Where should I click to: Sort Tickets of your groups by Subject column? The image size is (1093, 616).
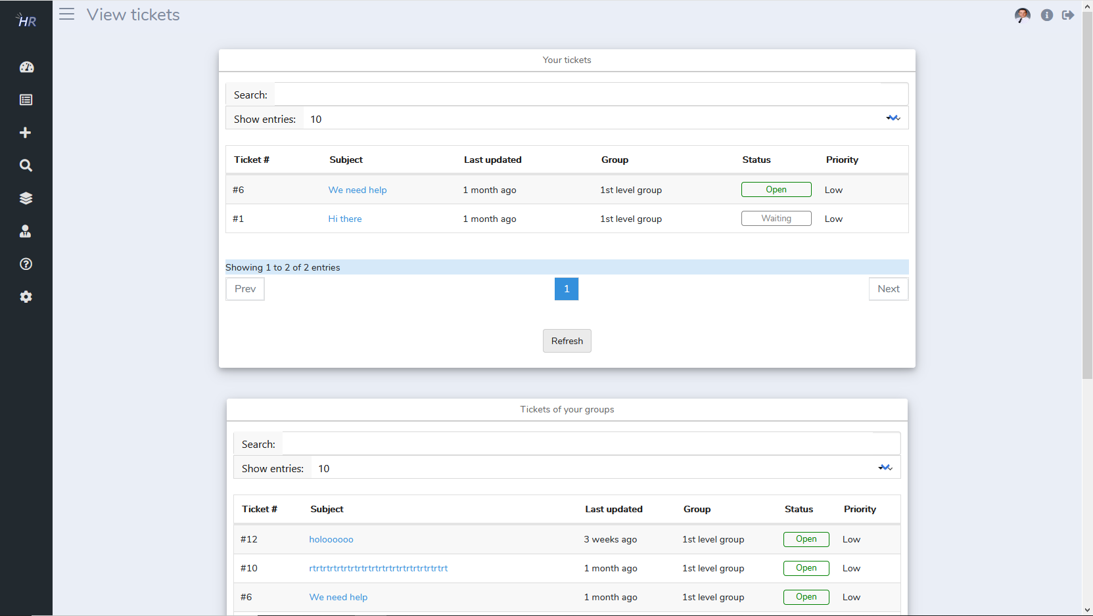[327, 509]
